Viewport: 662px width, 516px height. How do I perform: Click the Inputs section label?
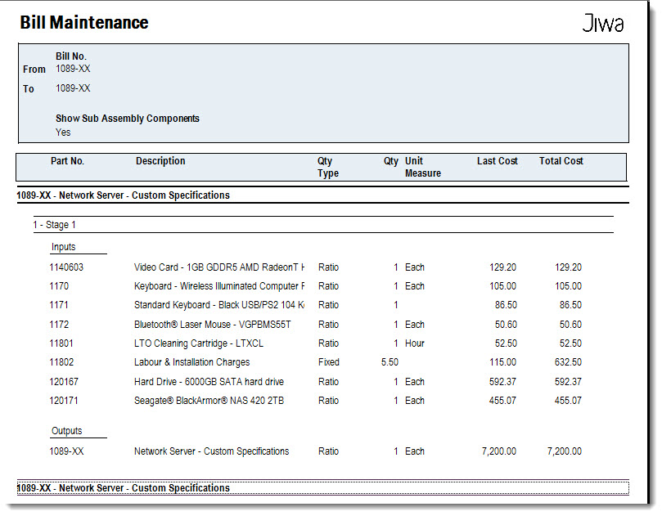tap(63, 247)
